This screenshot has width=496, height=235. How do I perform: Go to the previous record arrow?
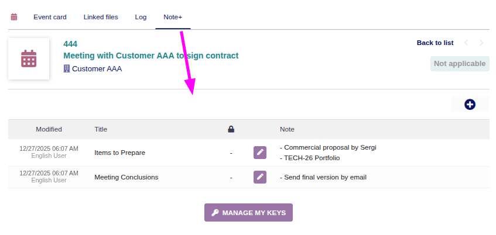(x=466, y=43)
